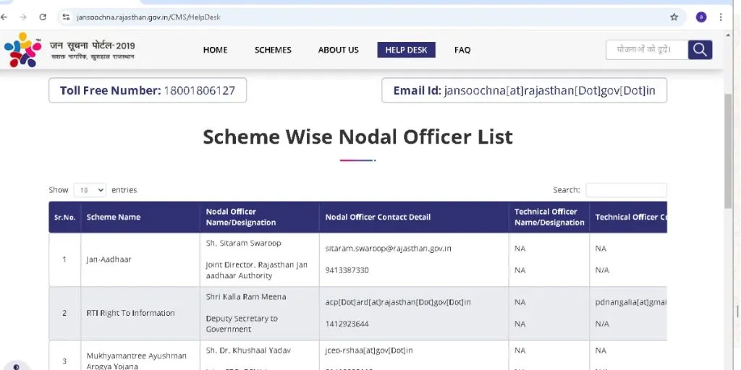Go to ABOUT US page
Image resolution: width=741 pixels, height=370 pixels.
point(338,50)
